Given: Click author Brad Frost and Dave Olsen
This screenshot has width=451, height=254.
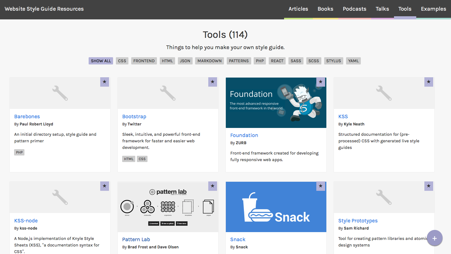Looking at the screenshot, I should tap(153, 247).
